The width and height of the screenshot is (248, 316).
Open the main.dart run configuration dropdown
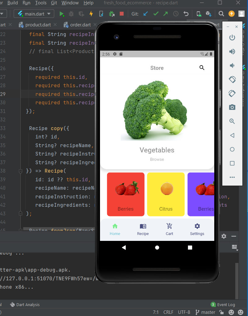point(34,14)
